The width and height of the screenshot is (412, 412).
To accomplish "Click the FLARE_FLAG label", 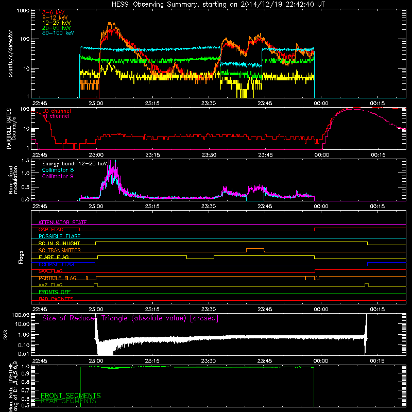I will coord(54,257).
